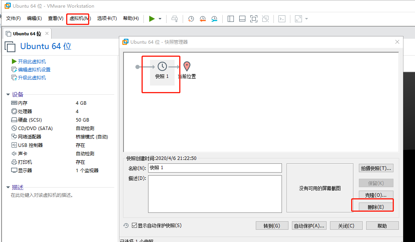This screenshot has width=415, height=242.
Task: Click the 4 GB memory value
Action: (x=81, y=103)
